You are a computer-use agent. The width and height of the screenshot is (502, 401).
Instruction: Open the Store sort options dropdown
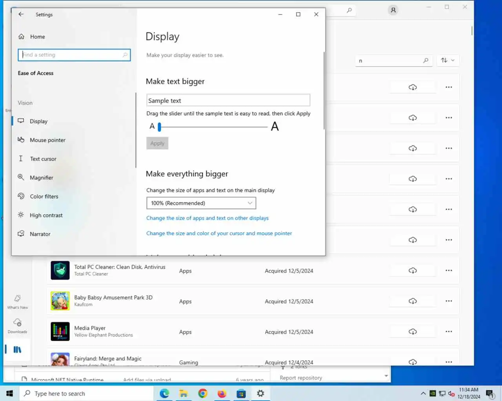click(x=447, y=60)
